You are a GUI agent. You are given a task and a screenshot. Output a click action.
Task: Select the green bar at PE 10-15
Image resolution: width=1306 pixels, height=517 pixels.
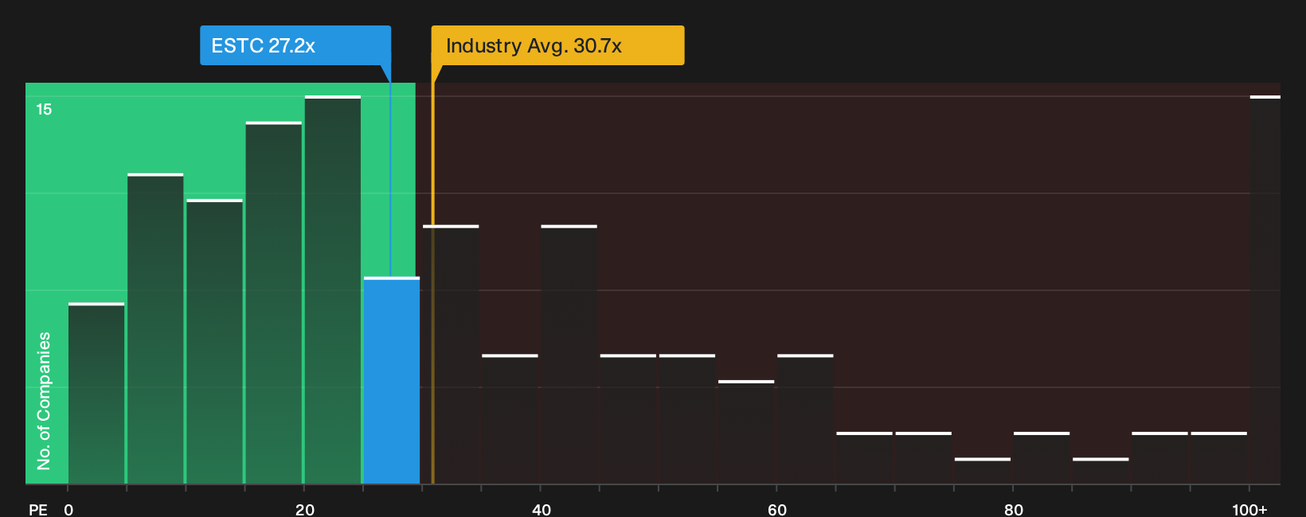214,341
